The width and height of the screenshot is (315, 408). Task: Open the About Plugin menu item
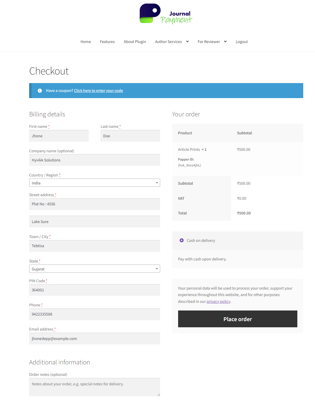click(135, 42)
